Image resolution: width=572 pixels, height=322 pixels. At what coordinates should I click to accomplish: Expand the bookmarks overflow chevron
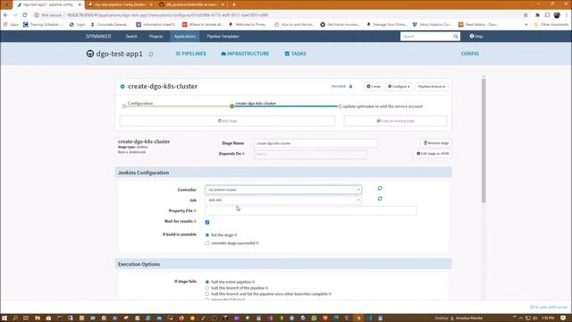click(x=526, y=24)
